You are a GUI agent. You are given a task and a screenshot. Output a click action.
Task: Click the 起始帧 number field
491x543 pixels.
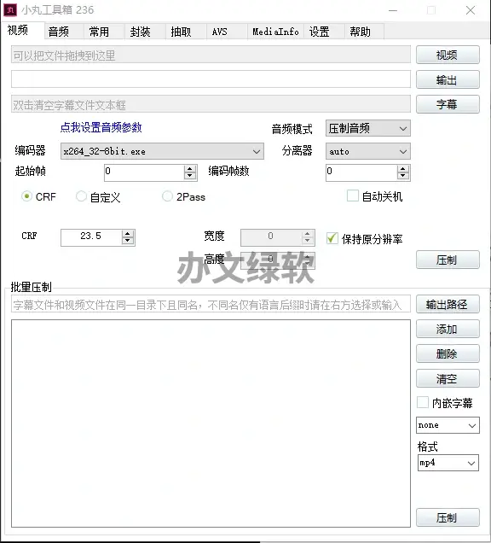click(x=144, y=172)
